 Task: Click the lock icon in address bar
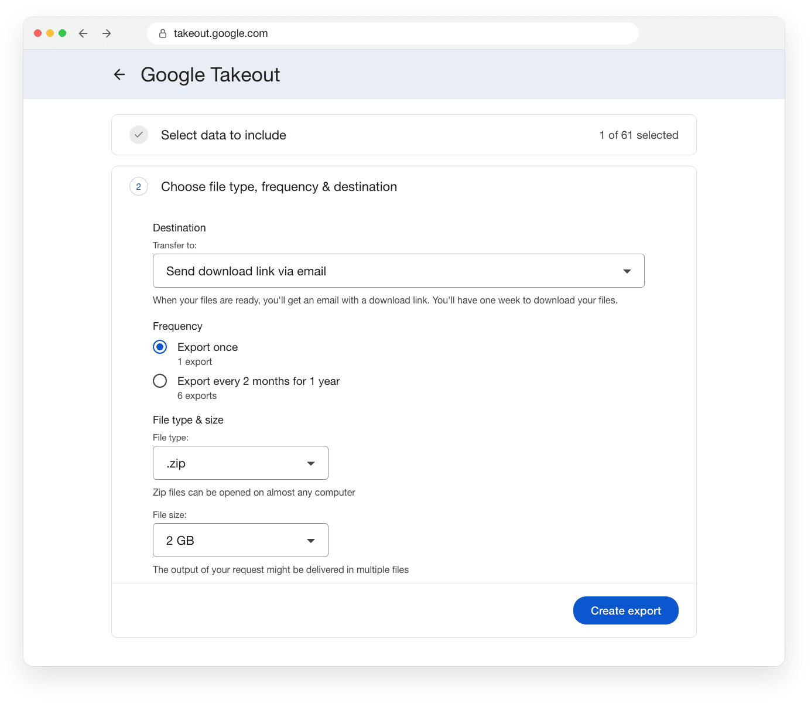coord(163,33)
